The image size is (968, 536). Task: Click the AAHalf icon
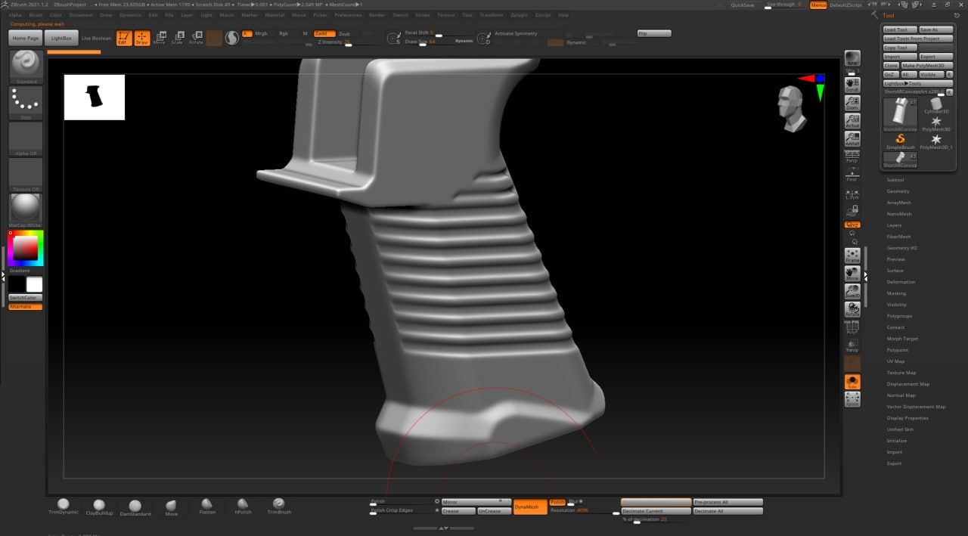pos(852,138)
